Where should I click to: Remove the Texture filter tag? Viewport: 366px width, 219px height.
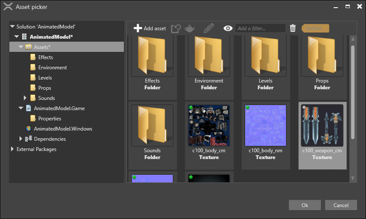pos(315,28)
